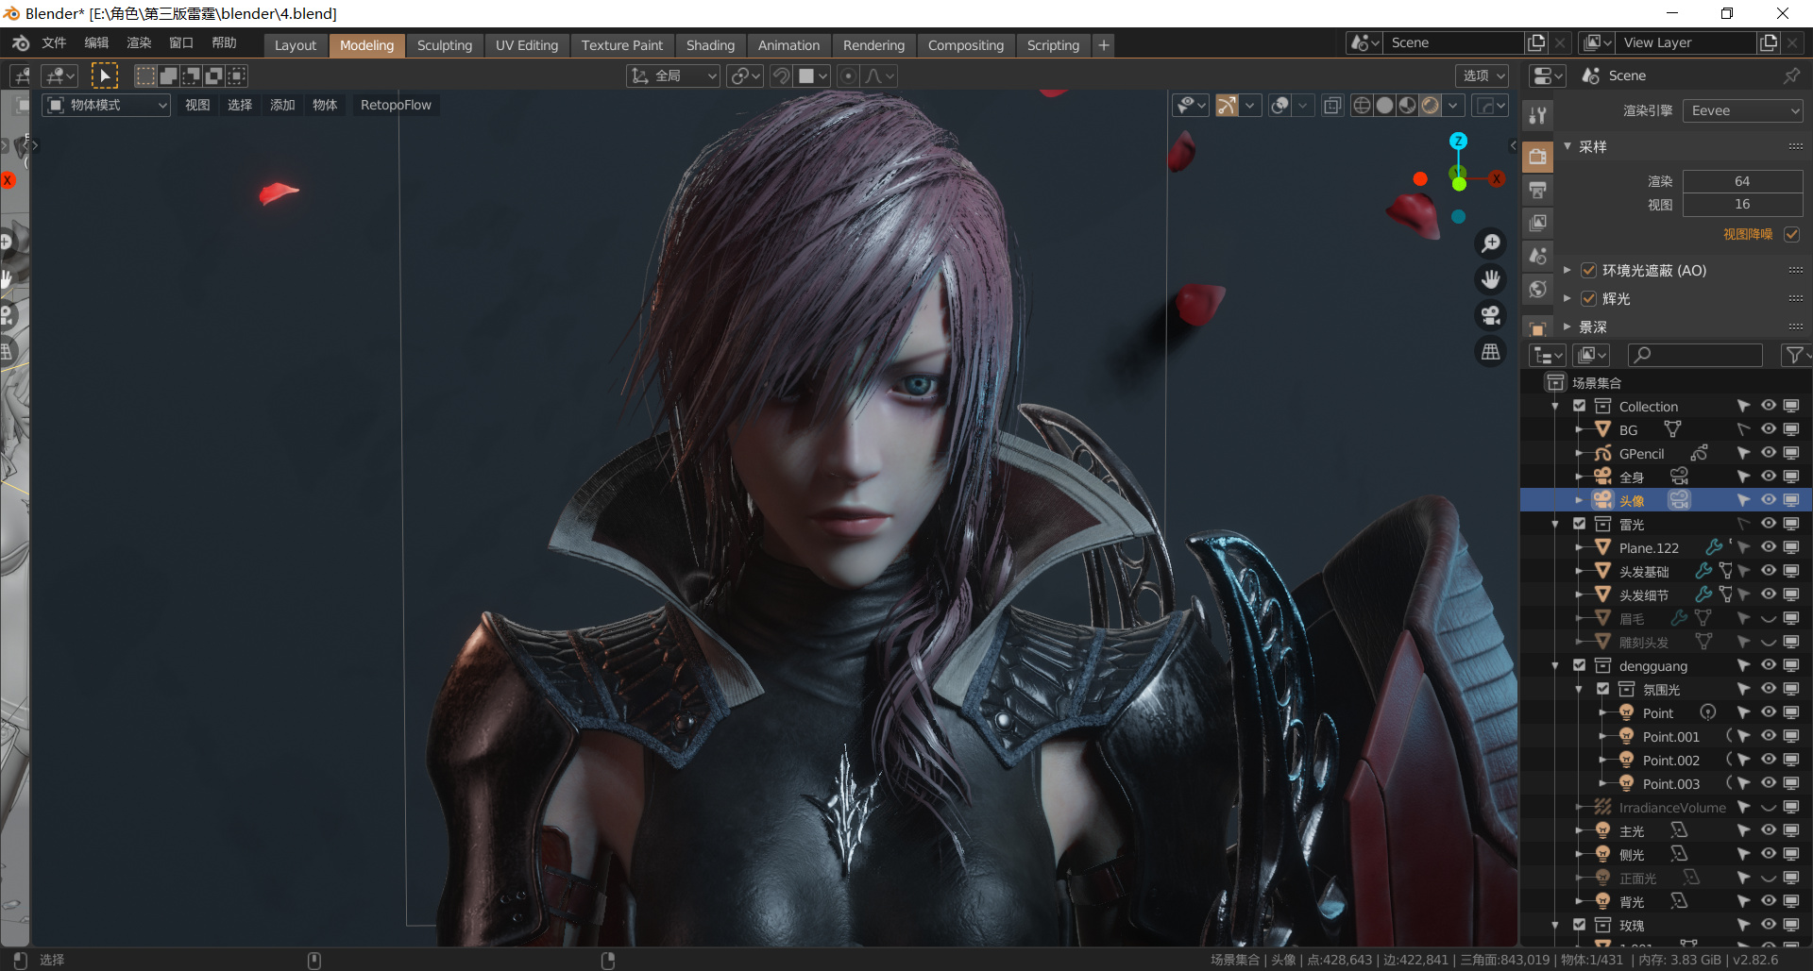Uncheck the Collection exclude checkbox
Screen dimensions: 1813x971
(x=1579, y=406)
